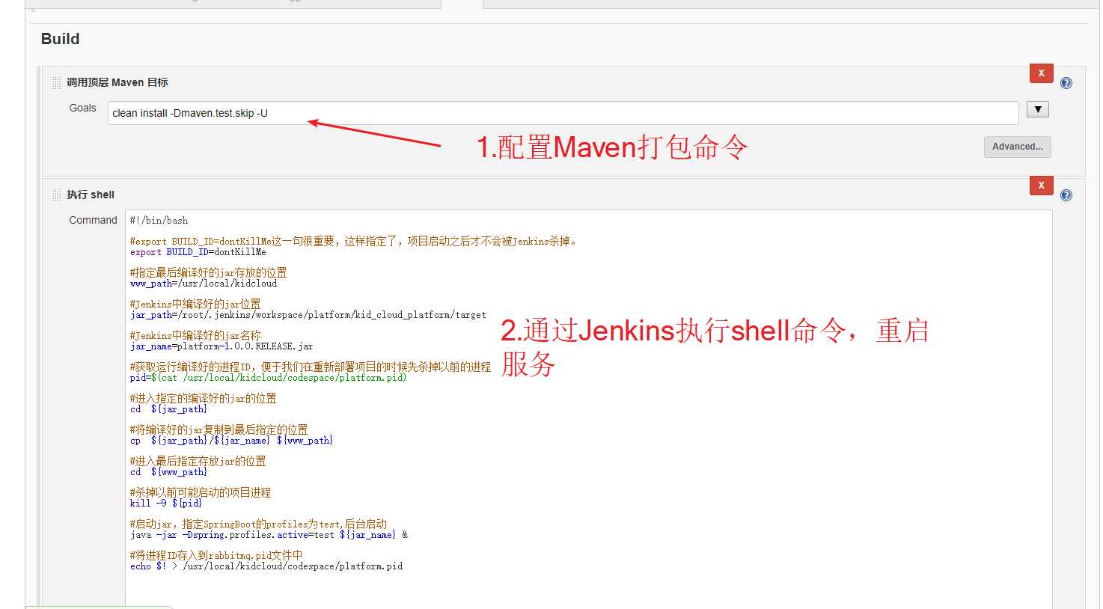1103x609 pixels.
Task: Click the 'kill -9 ${pid}' line
Action: [x=165, y=504]
